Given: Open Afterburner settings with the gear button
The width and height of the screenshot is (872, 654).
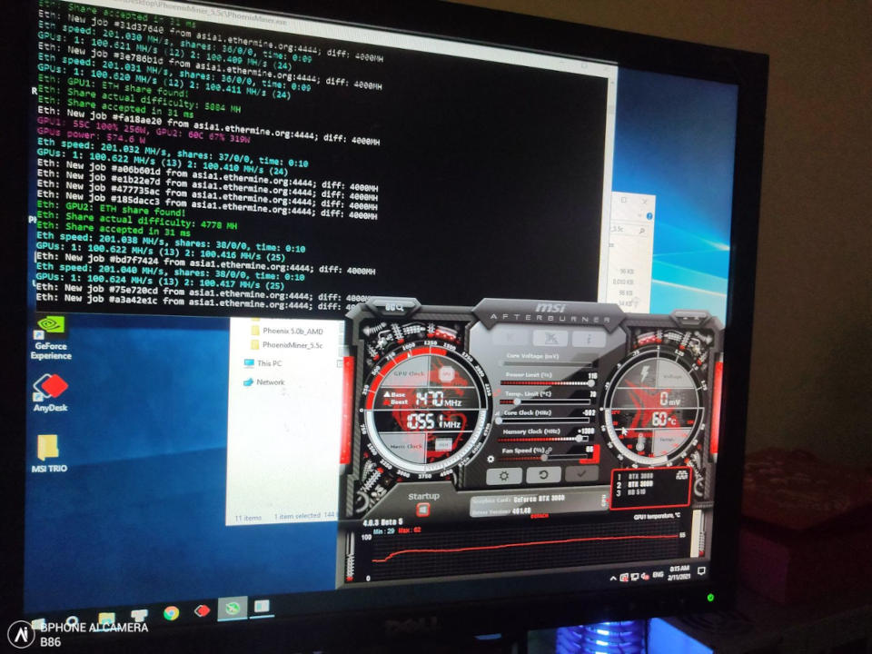Looking at the screenshot, I should point(504,476).
